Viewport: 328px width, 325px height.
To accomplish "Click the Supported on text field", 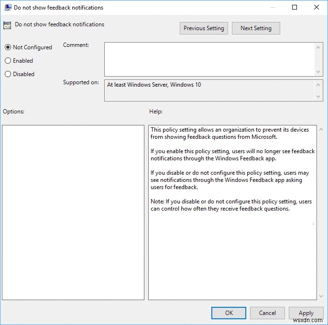I will pos(209,90).
